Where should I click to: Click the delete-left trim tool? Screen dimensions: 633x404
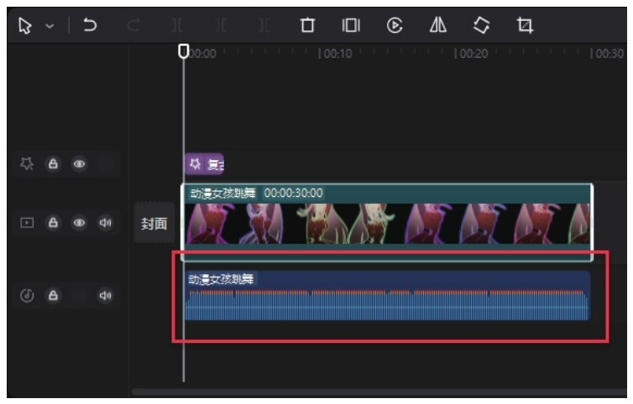click(221, 25)
